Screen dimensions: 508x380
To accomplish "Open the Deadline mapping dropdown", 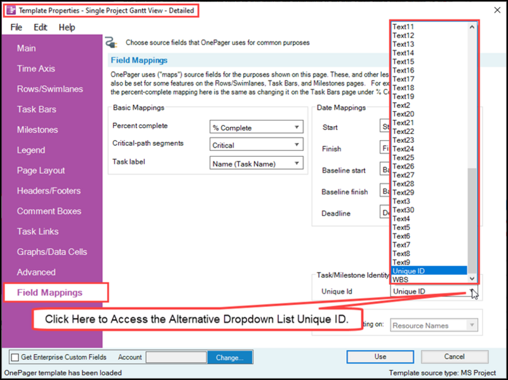I will 385,213.
